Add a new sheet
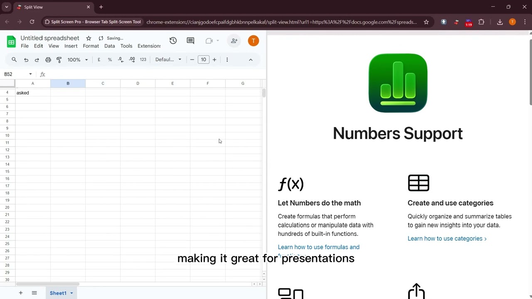The width and height of the screenshot is (532, 299). coord(20,293)
